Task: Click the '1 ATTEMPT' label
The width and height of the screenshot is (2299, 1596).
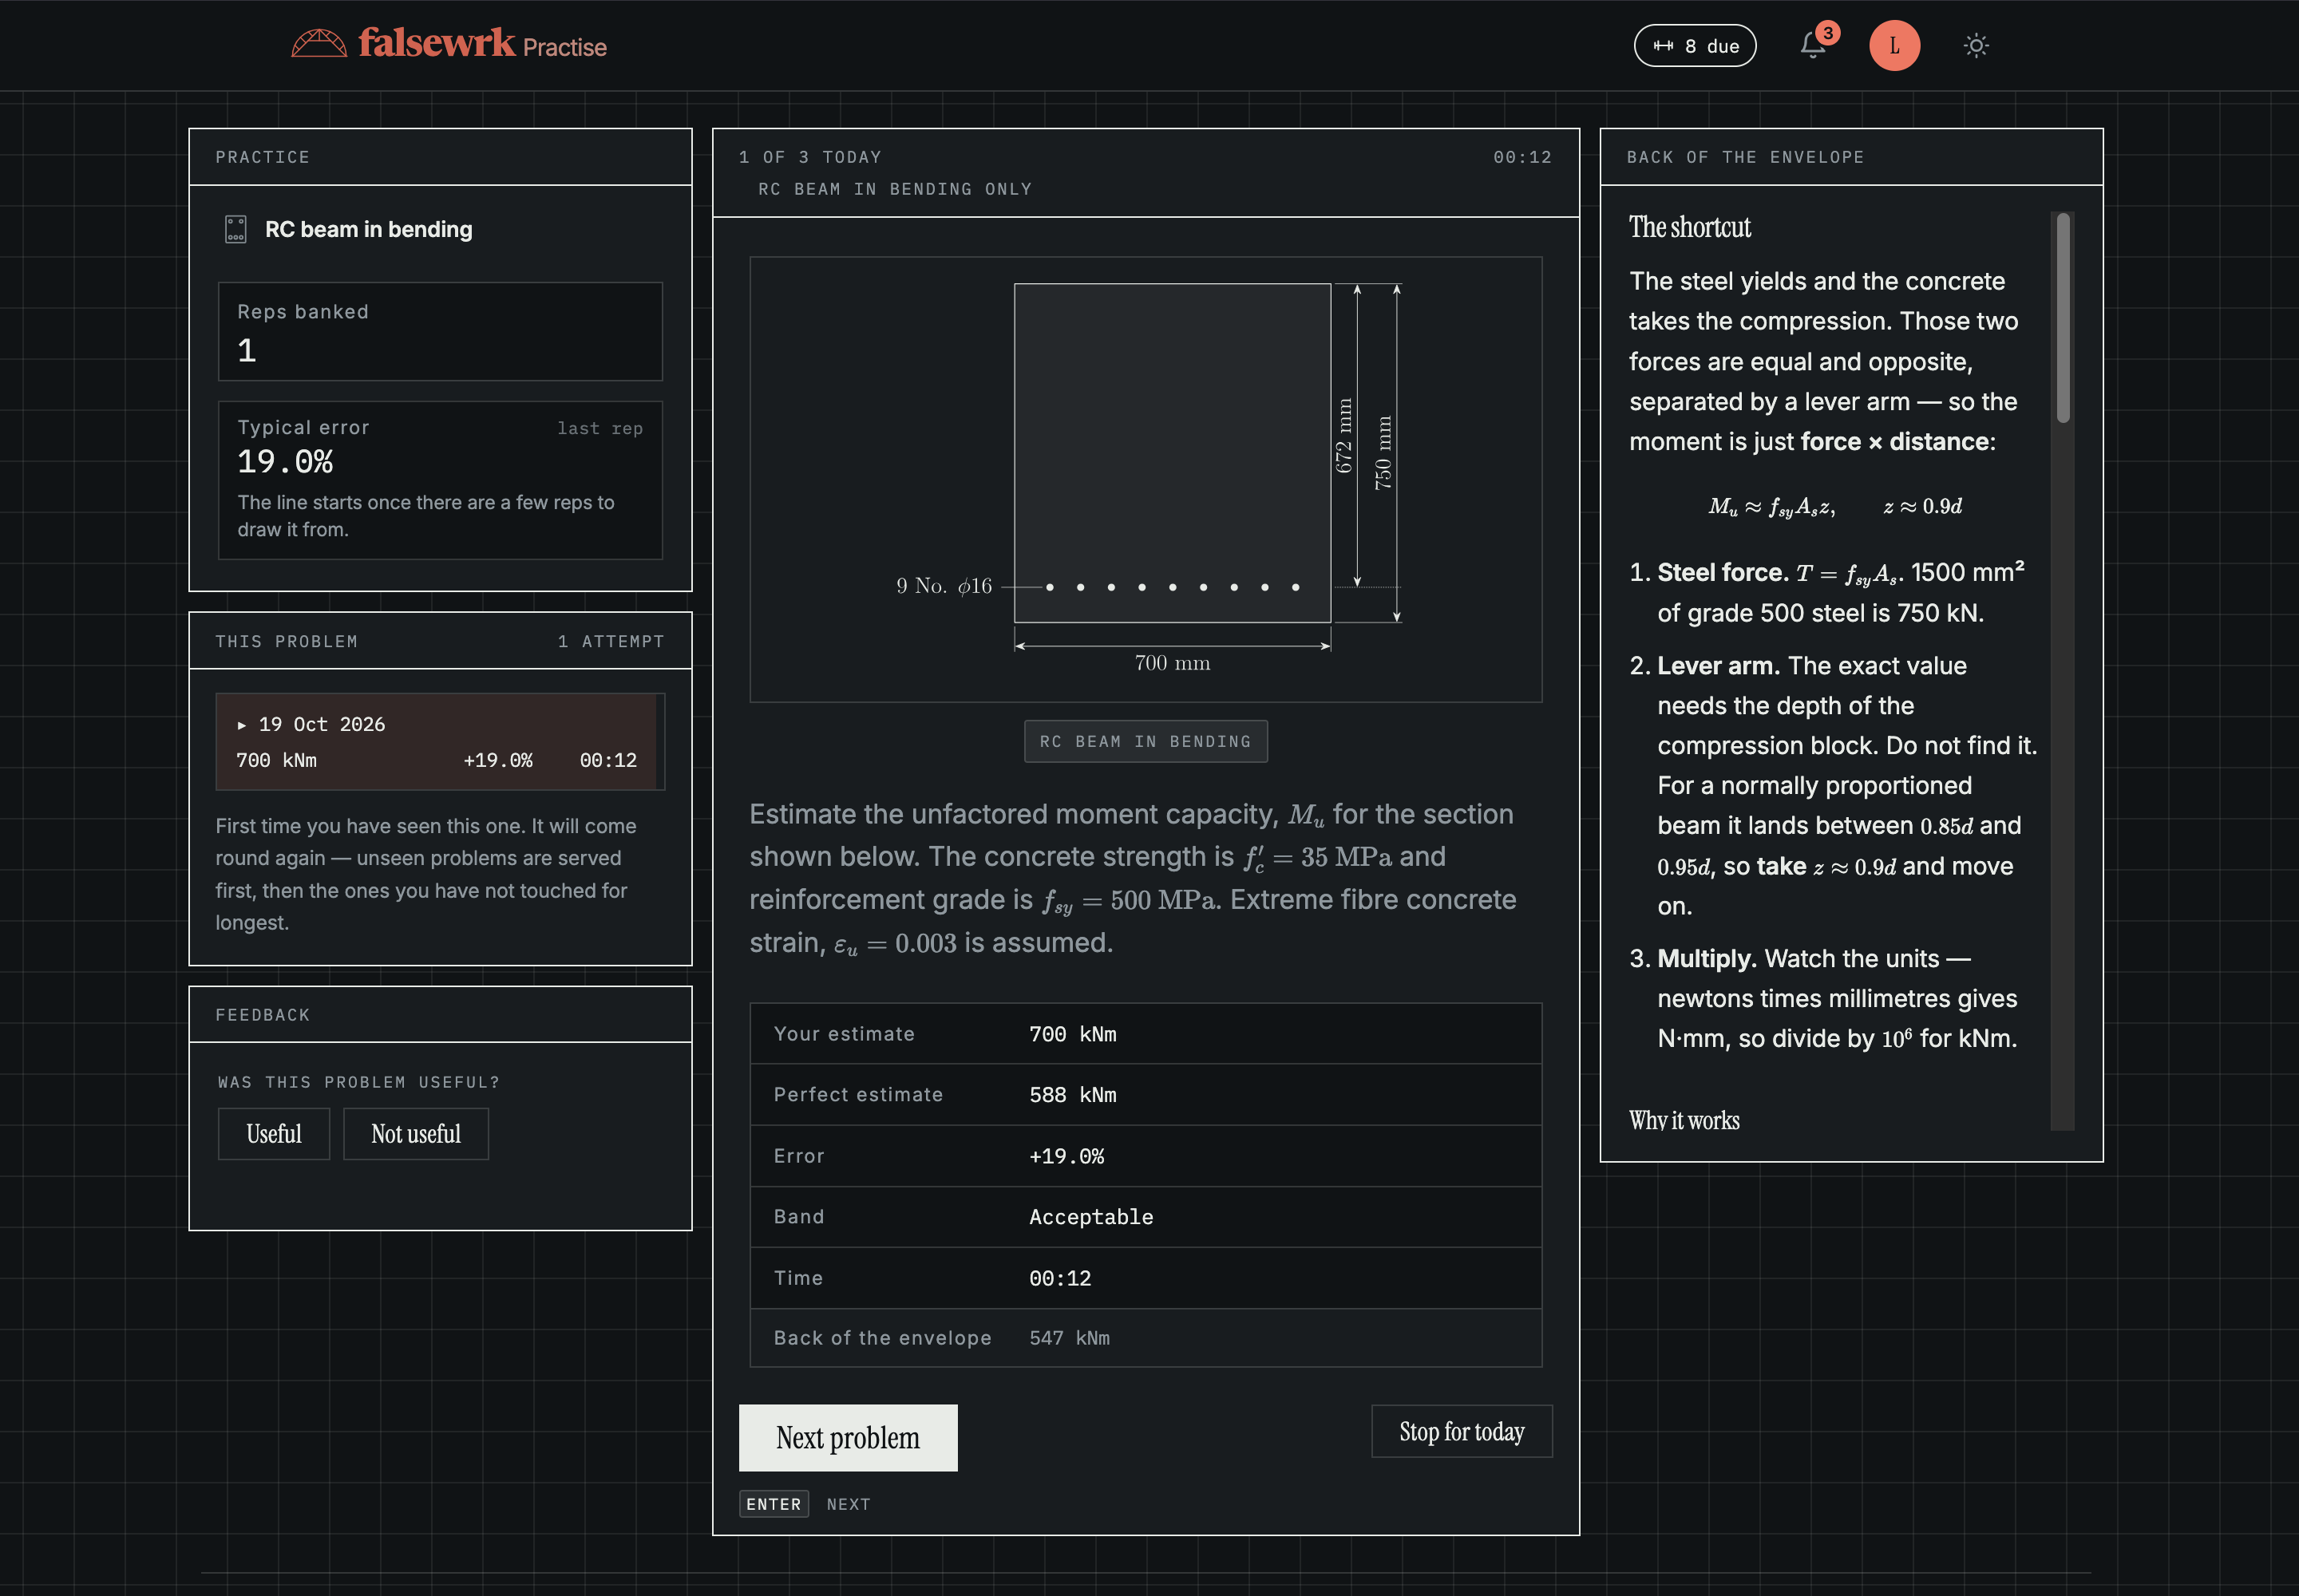Action: pos(610,641)
